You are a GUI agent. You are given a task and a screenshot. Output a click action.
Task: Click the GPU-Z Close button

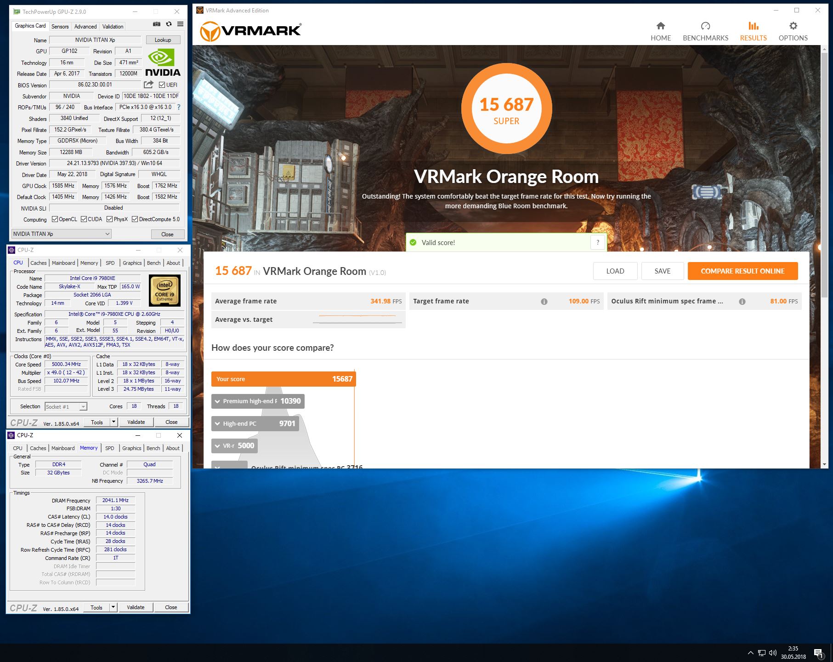tap(167, 234)
